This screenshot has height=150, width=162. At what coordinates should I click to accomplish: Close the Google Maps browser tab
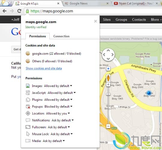pyautogui.click(x=58, y=3)
